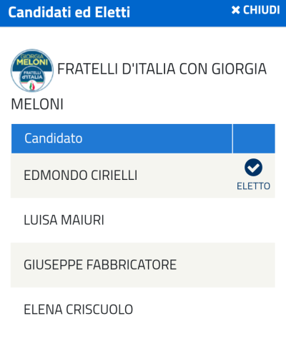Select candidate LUISA MAIURI
The width and height of the screenshot is (286, 344).
coord(64,220)
